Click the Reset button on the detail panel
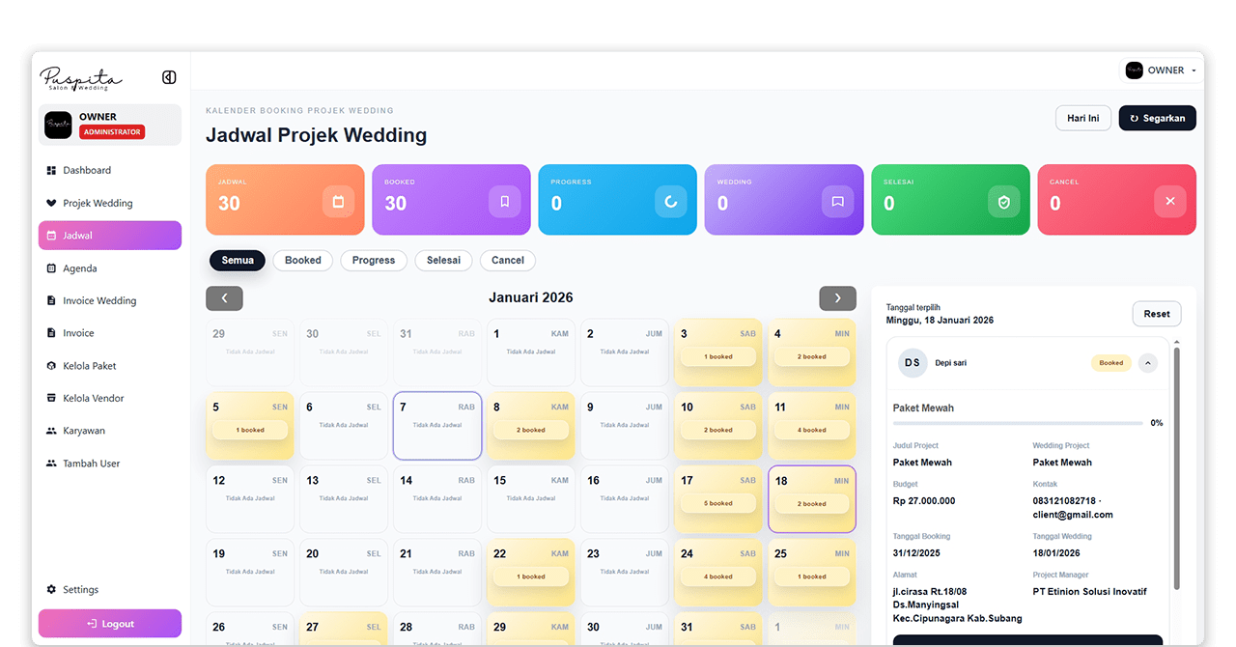1236x647 pixels. [1157, 313]
